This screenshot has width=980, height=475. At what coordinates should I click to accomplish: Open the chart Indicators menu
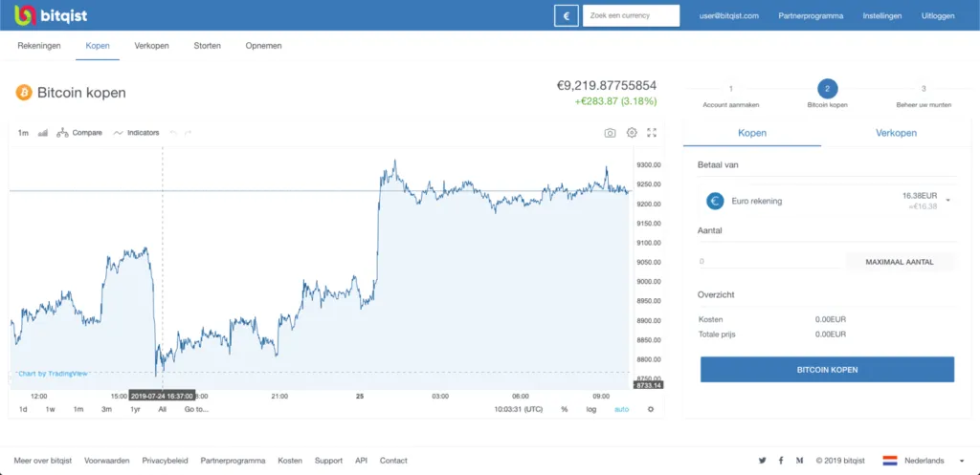pos(136,133)
